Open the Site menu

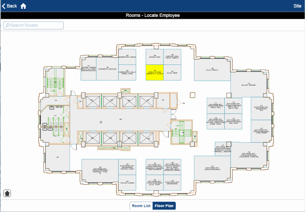click(297, 6)
